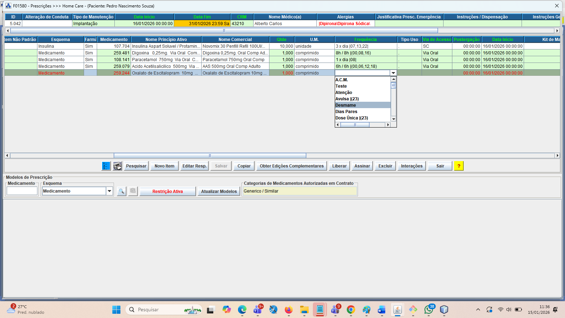Click the Restrição Ativa button
The image size is (565, 318).
167,192
